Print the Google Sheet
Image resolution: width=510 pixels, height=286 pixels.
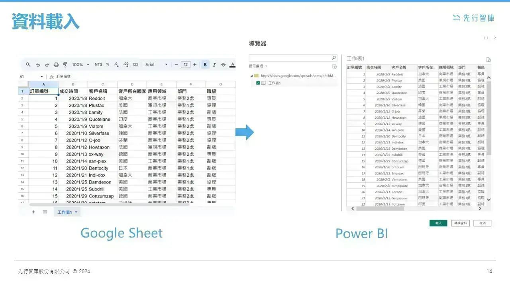tap(56, 65)
